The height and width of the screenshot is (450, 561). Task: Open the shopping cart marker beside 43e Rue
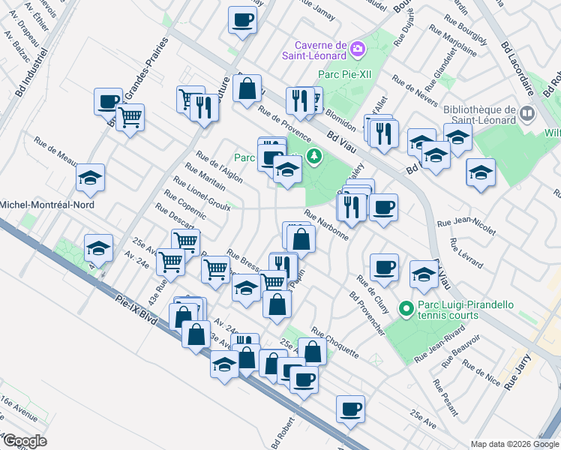tap(171, 264)
